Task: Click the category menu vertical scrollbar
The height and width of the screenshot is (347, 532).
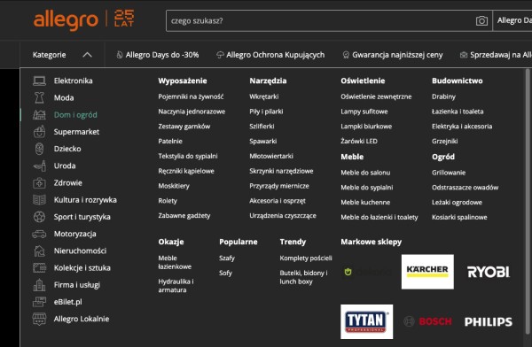Action: coord(528,202)
